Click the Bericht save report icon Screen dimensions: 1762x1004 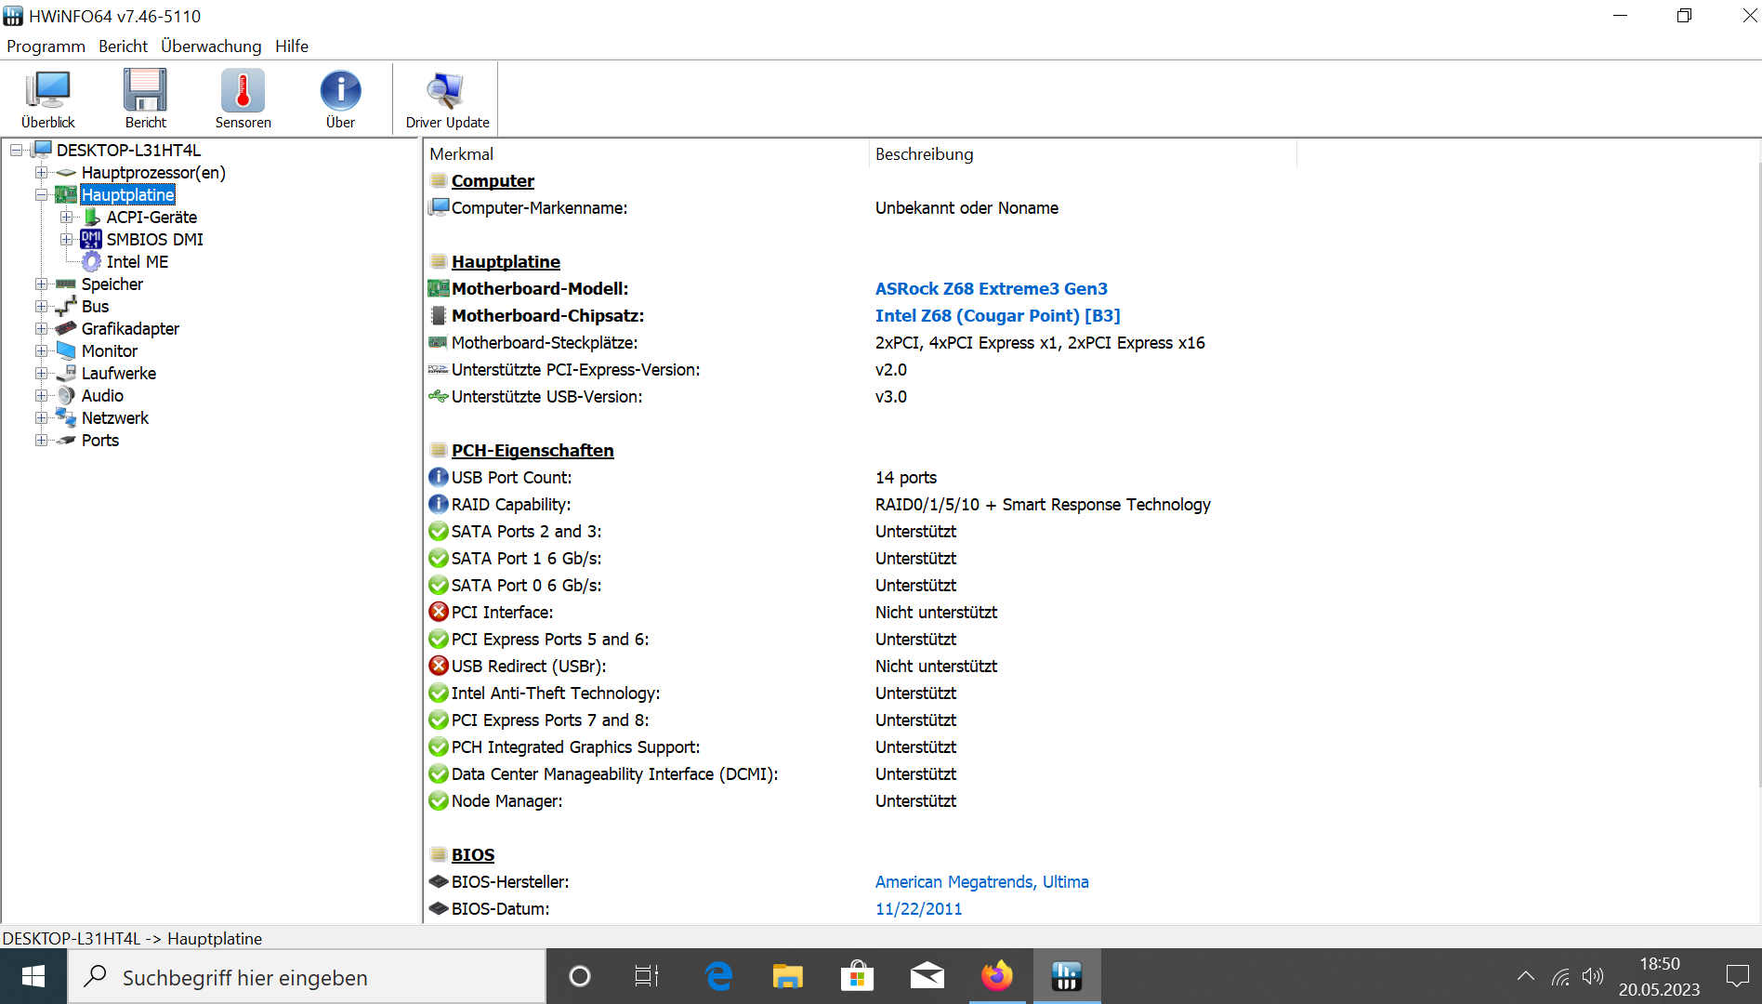pyautogui.click(x=146, y=99)
